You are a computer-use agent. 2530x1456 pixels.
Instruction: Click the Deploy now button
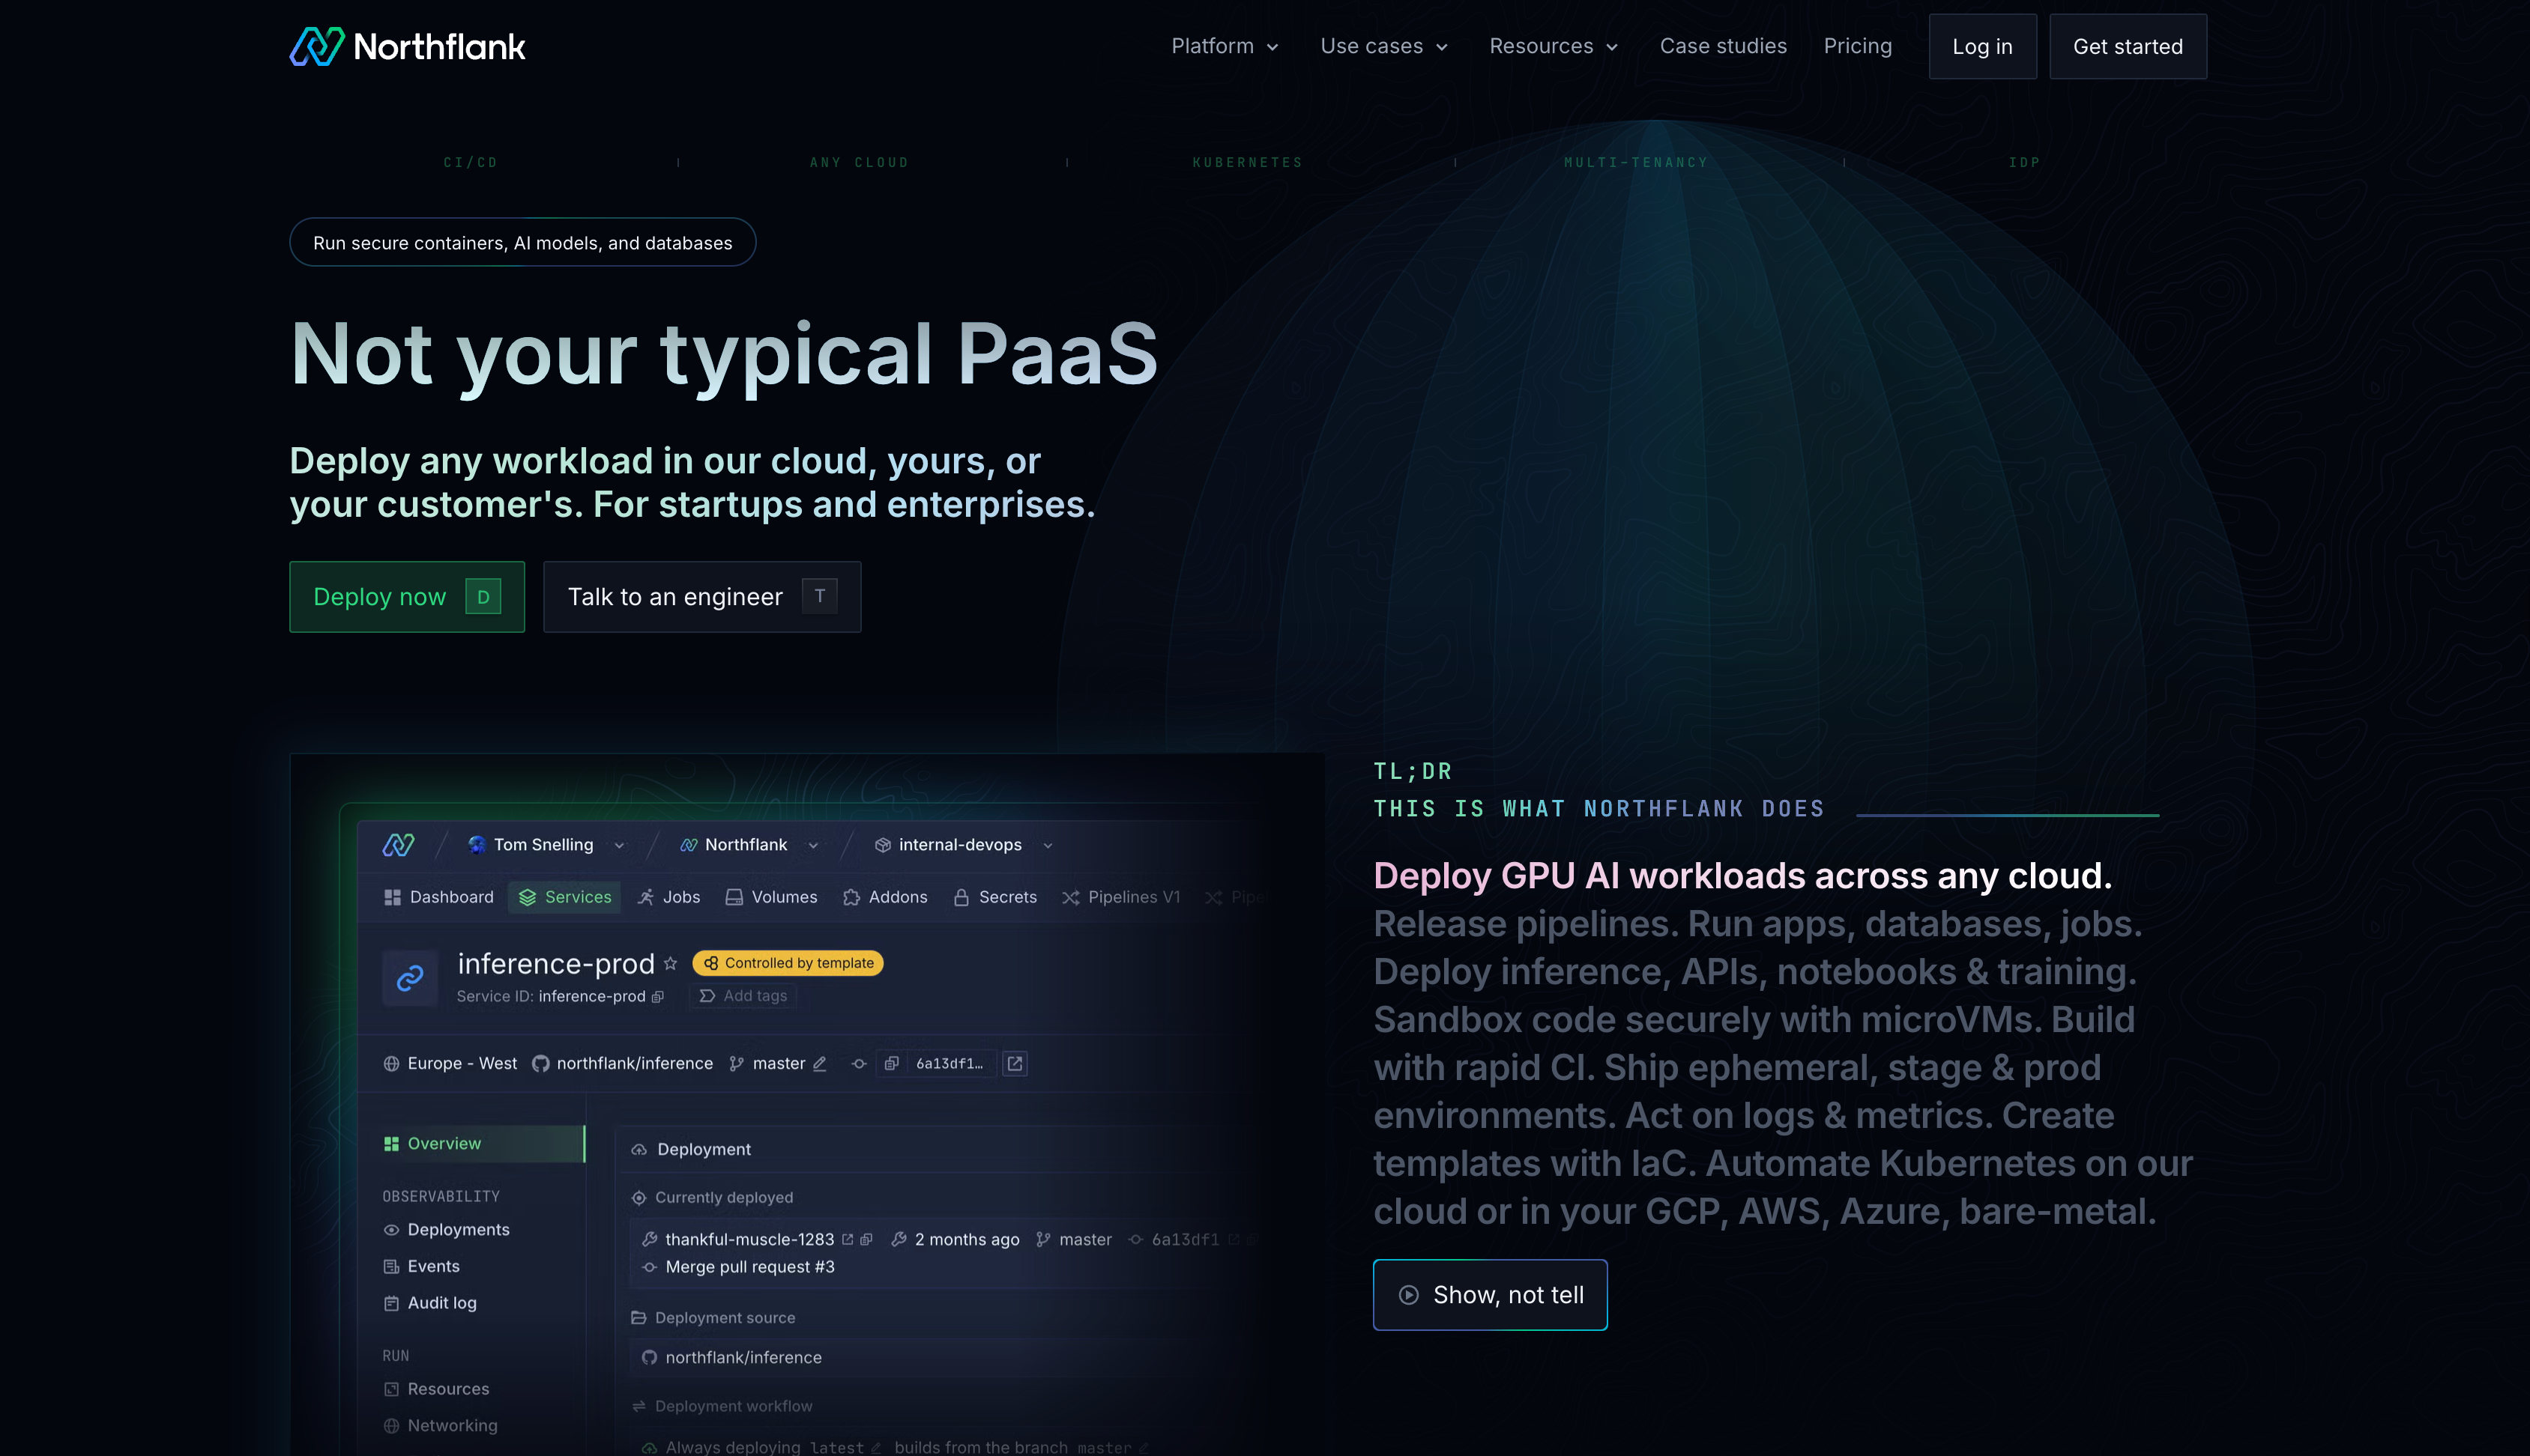coord(406,596)
